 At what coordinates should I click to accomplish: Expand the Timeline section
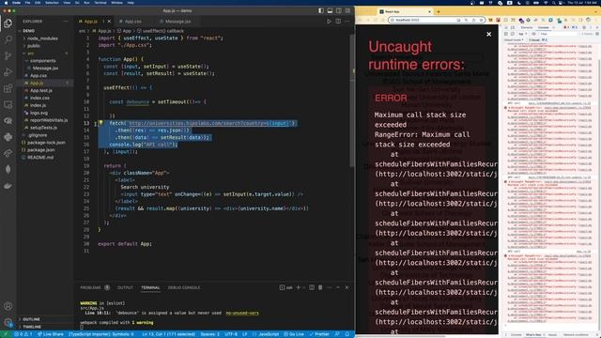point(32,327)
